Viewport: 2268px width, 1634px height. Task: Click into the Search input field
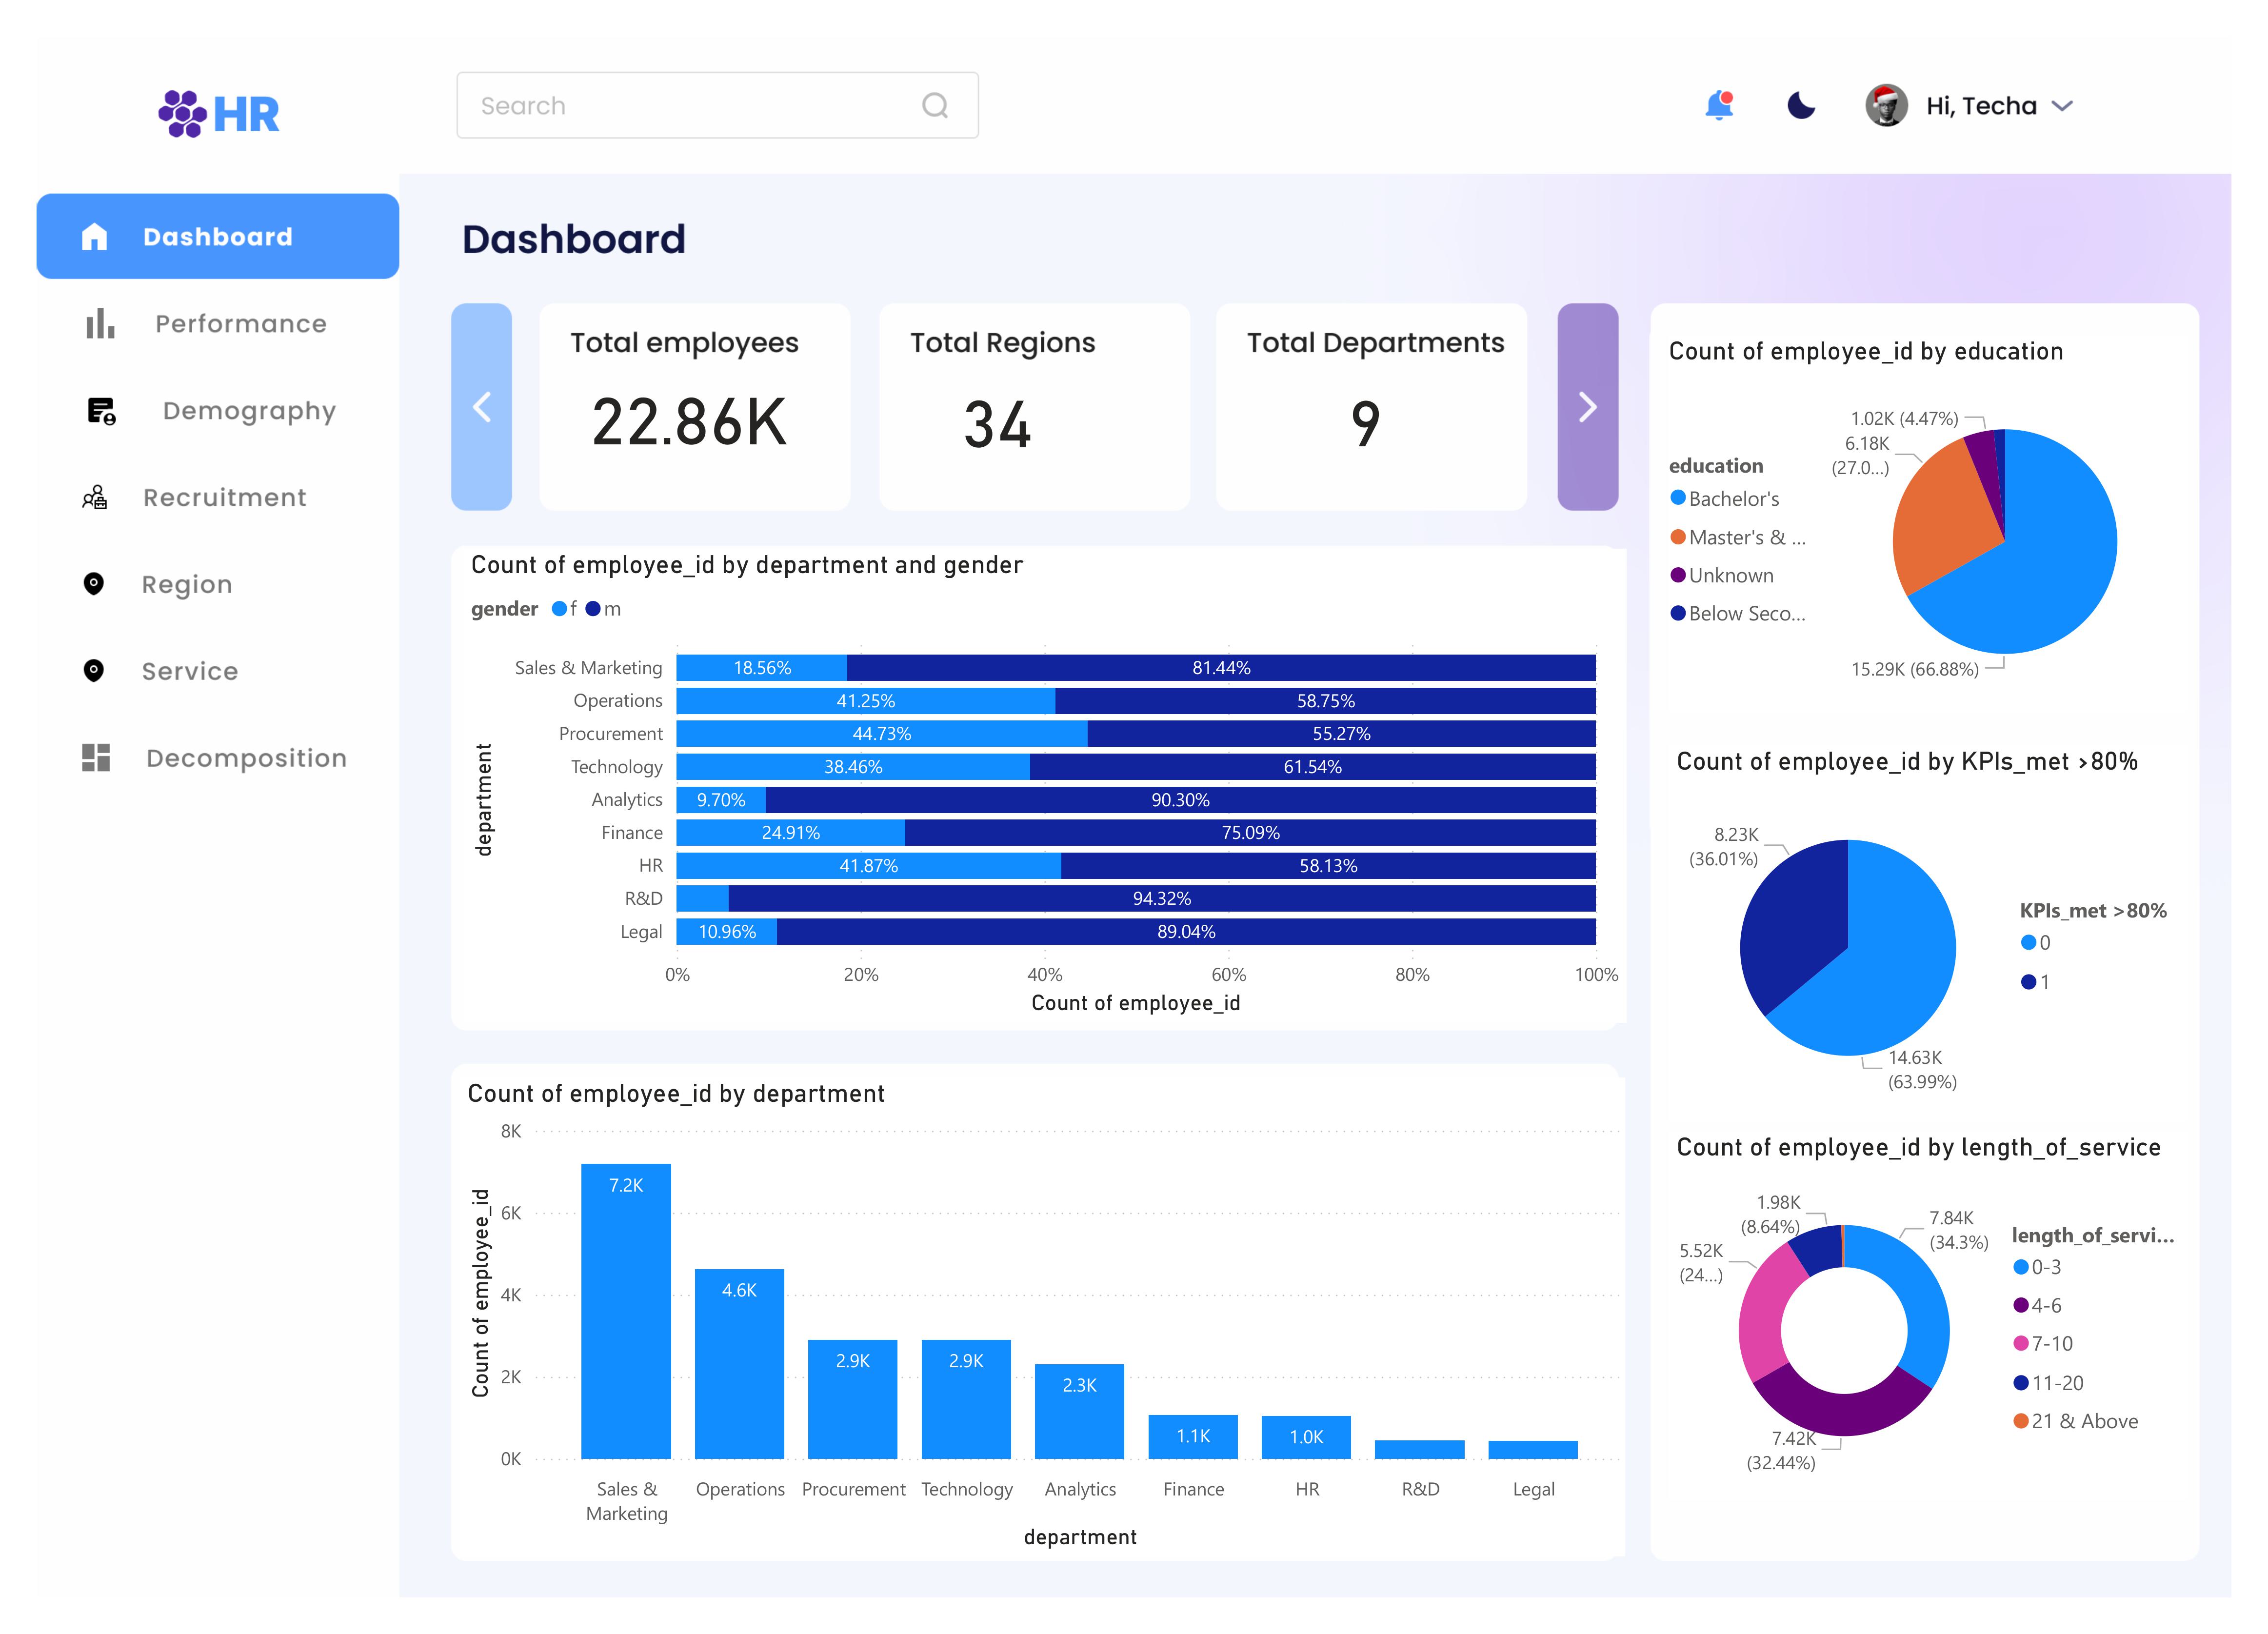690,106
